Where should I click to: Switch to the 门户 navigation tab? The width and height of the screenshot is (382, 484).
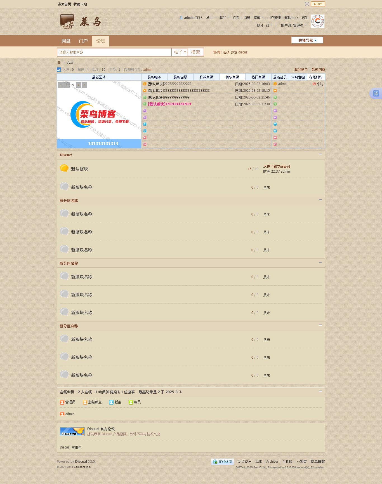(83, 41)
